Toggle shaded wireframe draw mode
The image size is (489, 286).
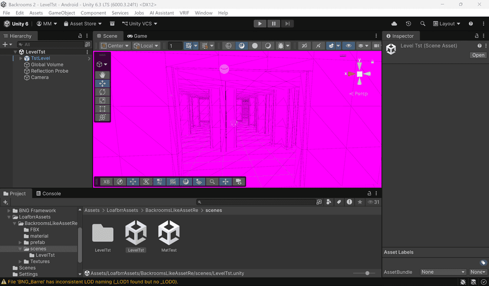click(241, 46)
